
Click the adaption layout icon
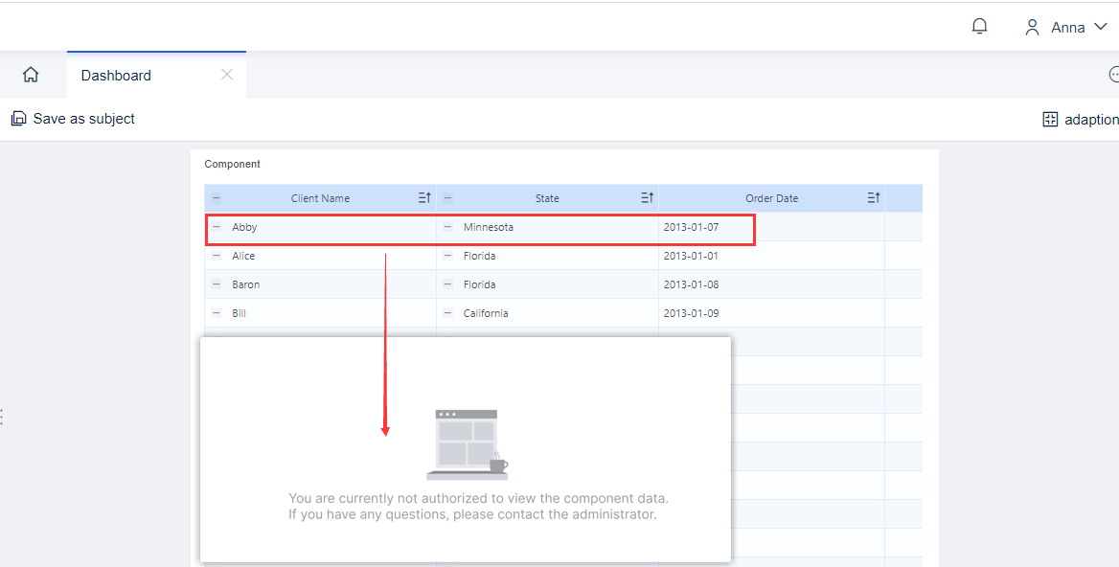[1052, 119]
